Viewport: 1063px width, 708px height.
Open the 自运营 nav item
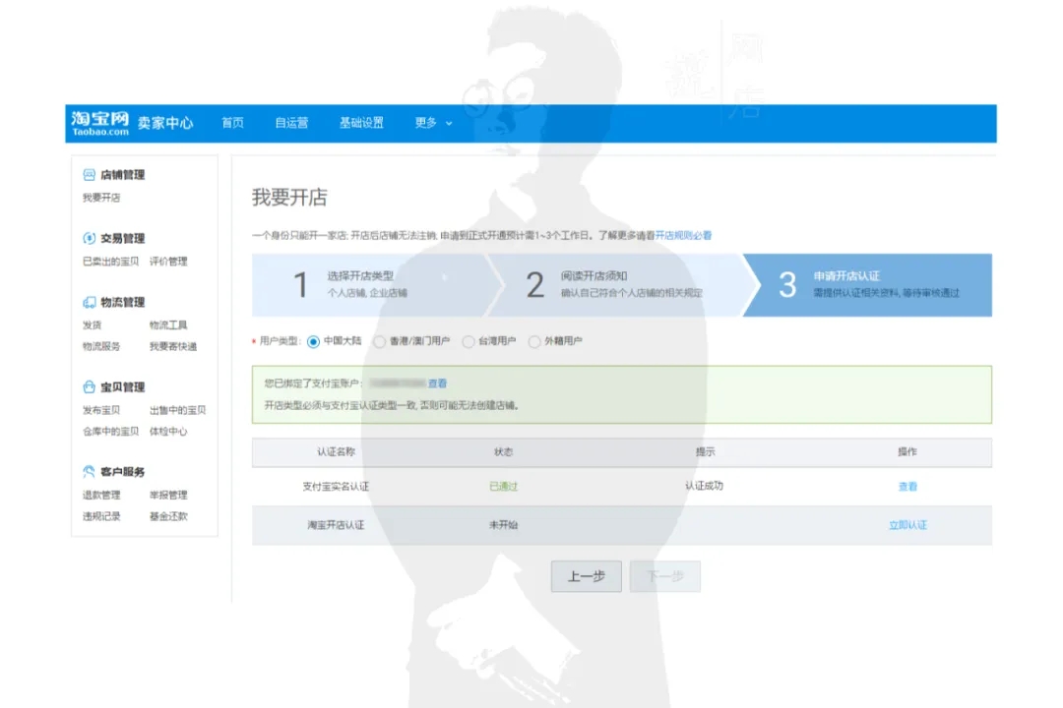[291, 123]
